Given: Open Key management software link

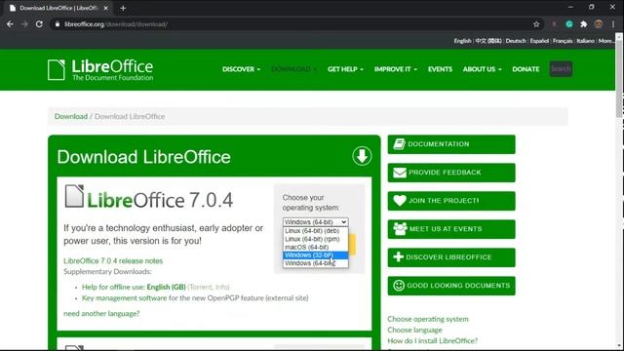Looking at the screenshot, I should [x=124, y=298].
